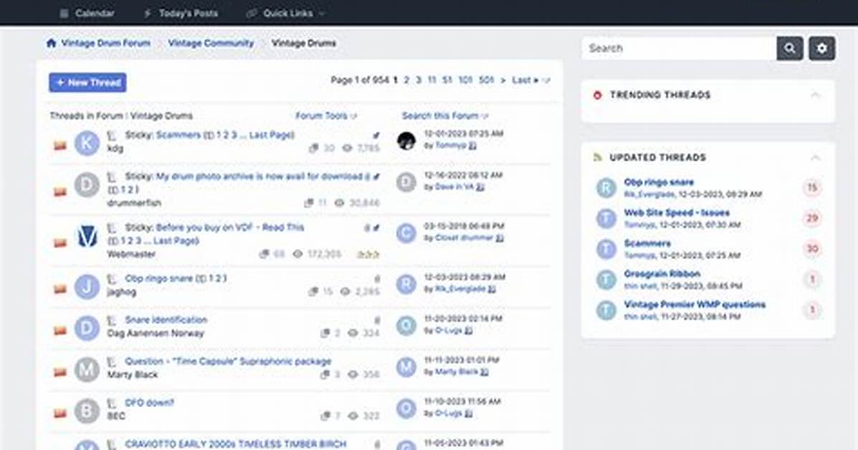Open last poster Rik_Everglade link
This screenshot has width=858, height=450.
pyautogui.click(x=460, y=289)
